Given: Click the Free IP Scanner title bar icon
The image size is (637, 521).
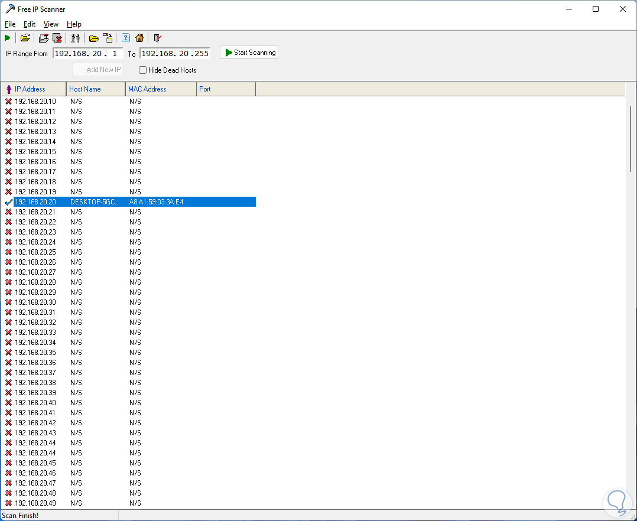Looking at the screenshot, I should 9,9.
